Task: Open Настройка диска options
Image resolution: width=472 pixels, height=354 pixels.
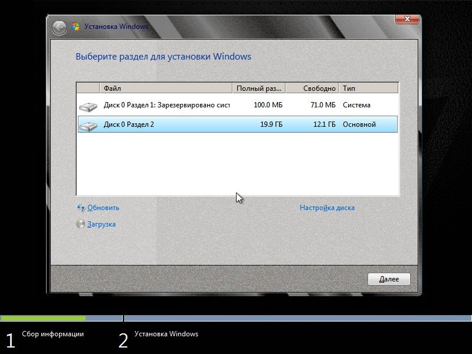Action: click(327, 208)
